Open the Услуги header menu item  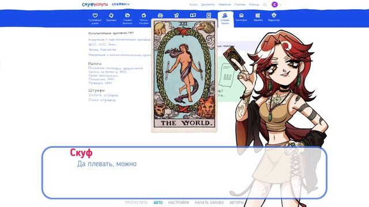(x=193, y=5)
